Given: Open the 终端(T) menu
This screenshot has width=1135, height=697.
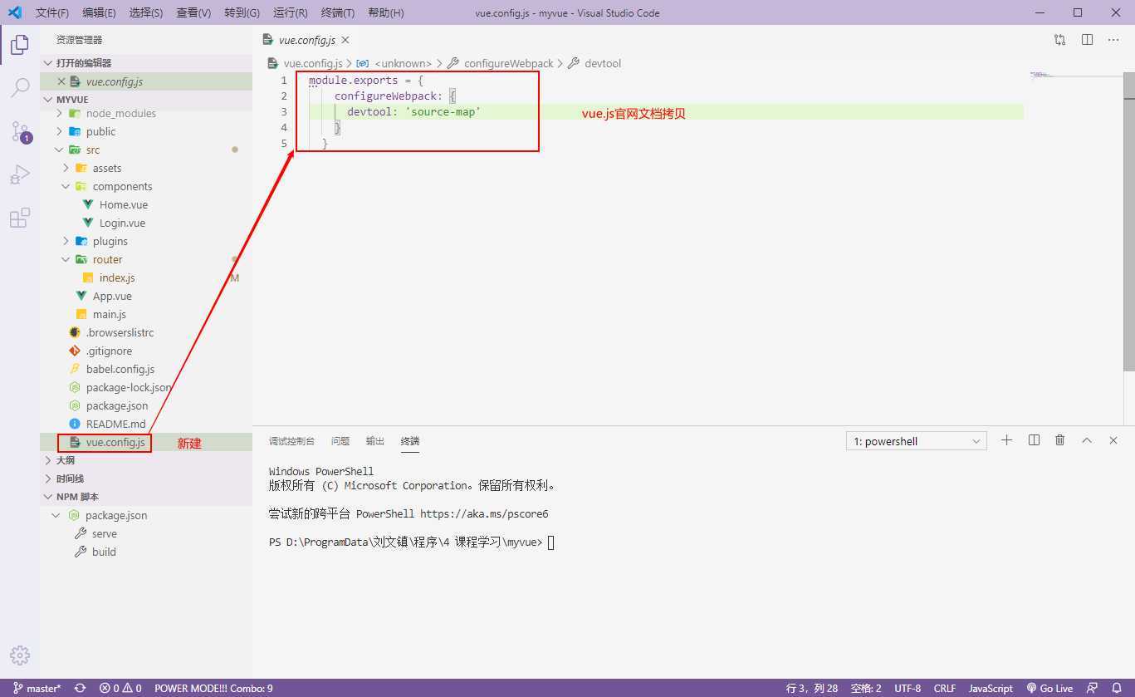Looking at the screenshot, I should 338,12.
